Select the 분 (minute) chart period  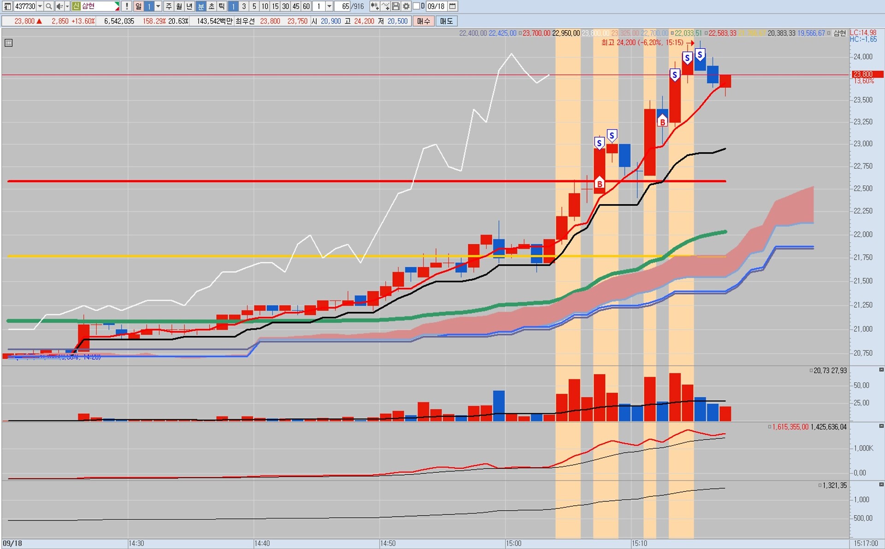201,6
